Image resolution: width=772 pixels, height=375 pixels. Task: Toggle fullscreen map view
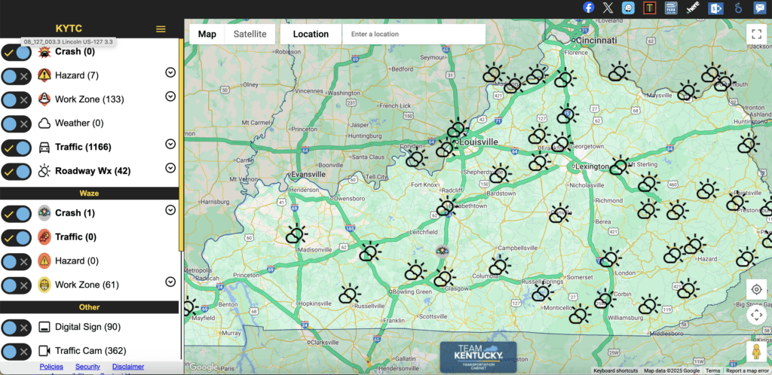click(756, 34)
